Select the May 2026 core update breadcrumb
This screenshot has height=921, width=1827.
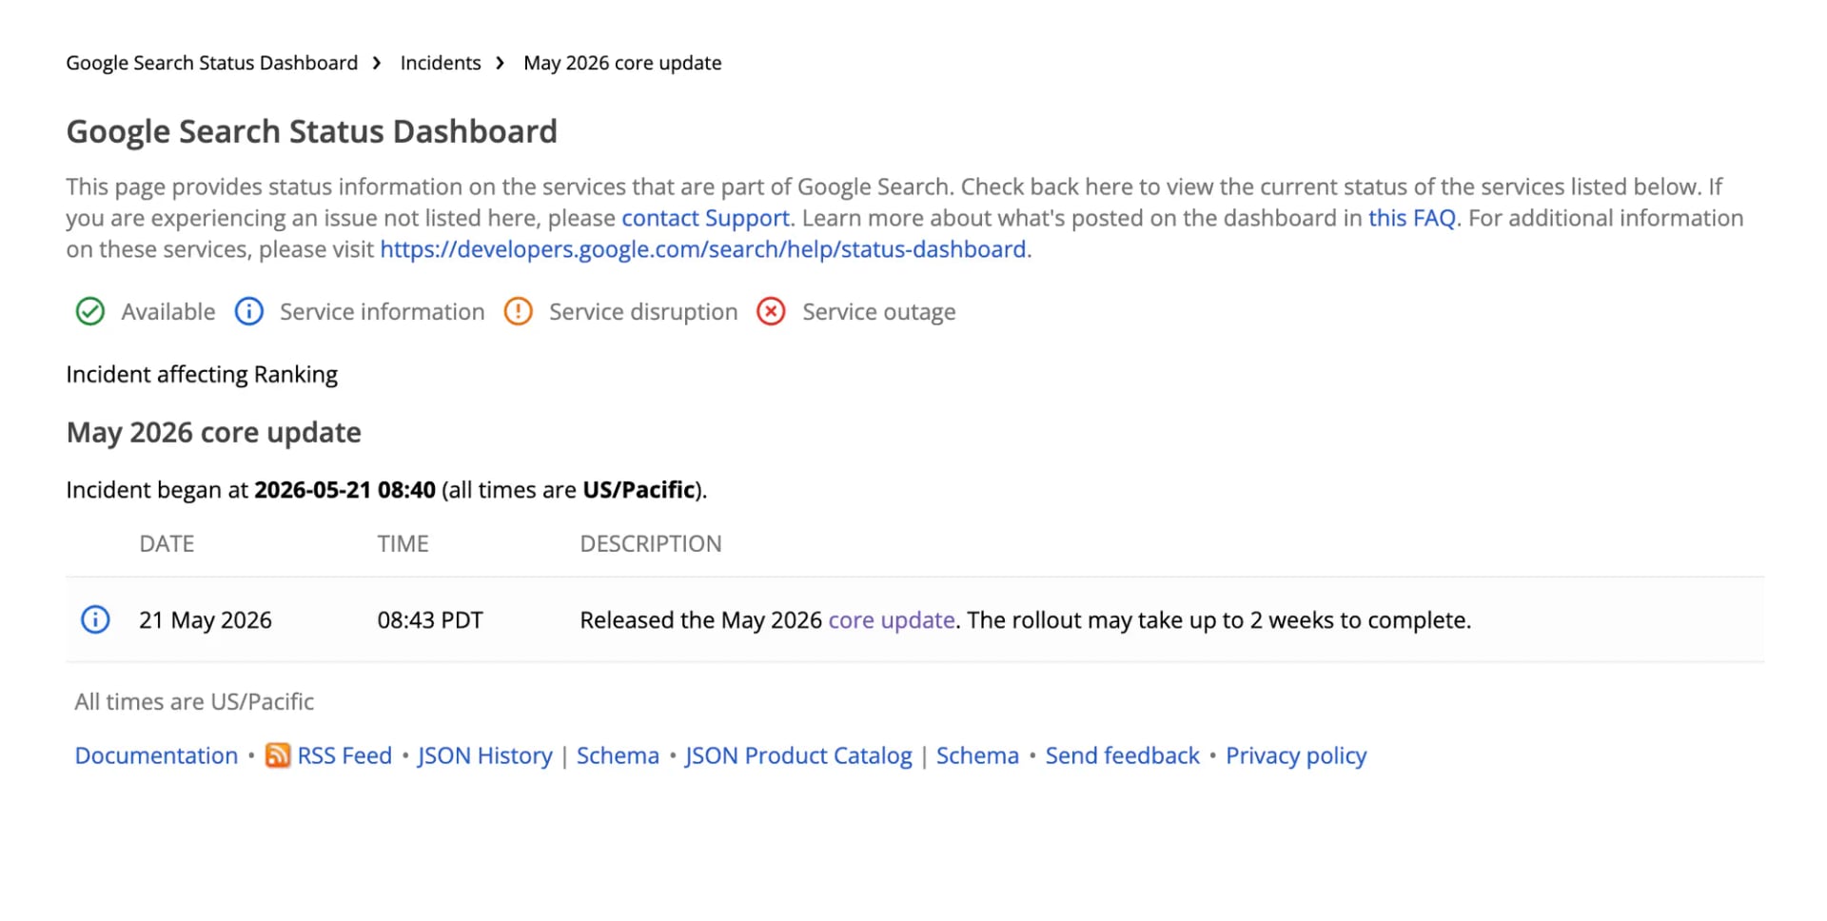point(622,63)
